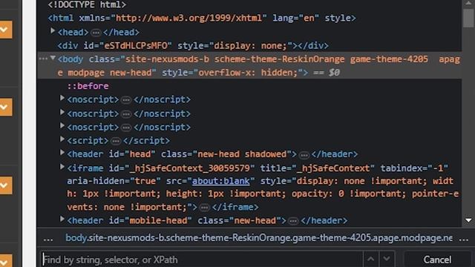Viewport: 475px width, 267px height.
Task: Go to previous search result arrow
Action: [x=371, y=259]
